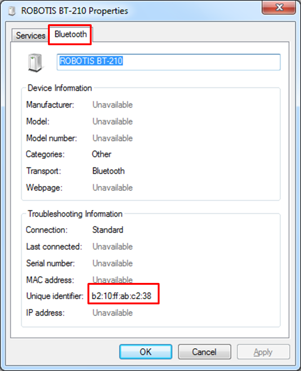
Task: Click the unique identifier b2:10:ff:ab:c2:38 value
Action: [121, 296]
